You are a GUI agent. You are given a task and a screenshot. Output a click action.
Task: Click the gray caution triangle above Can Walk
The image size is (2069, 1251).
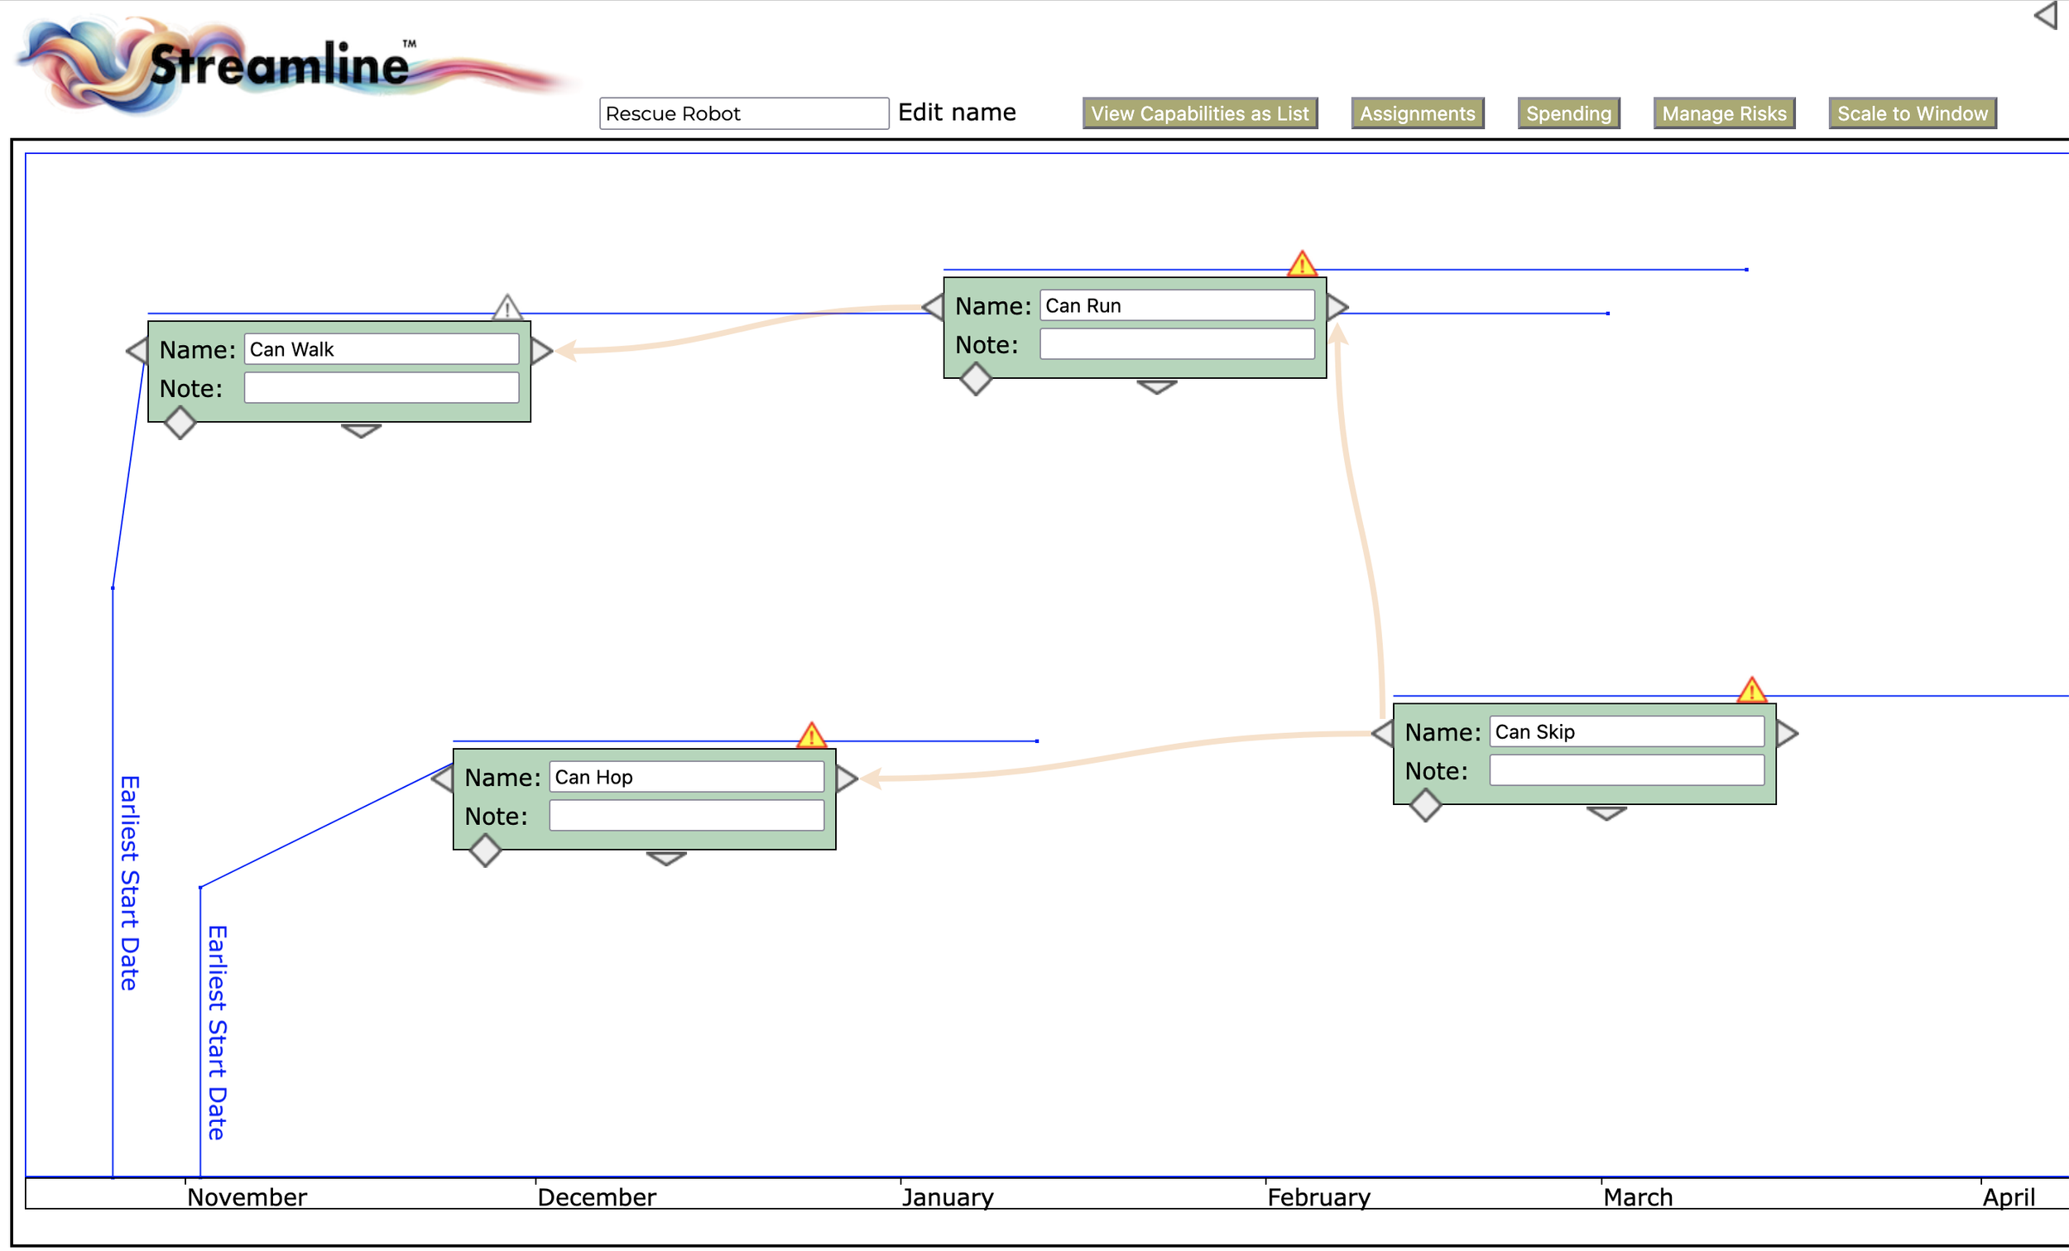pos(507,308)
